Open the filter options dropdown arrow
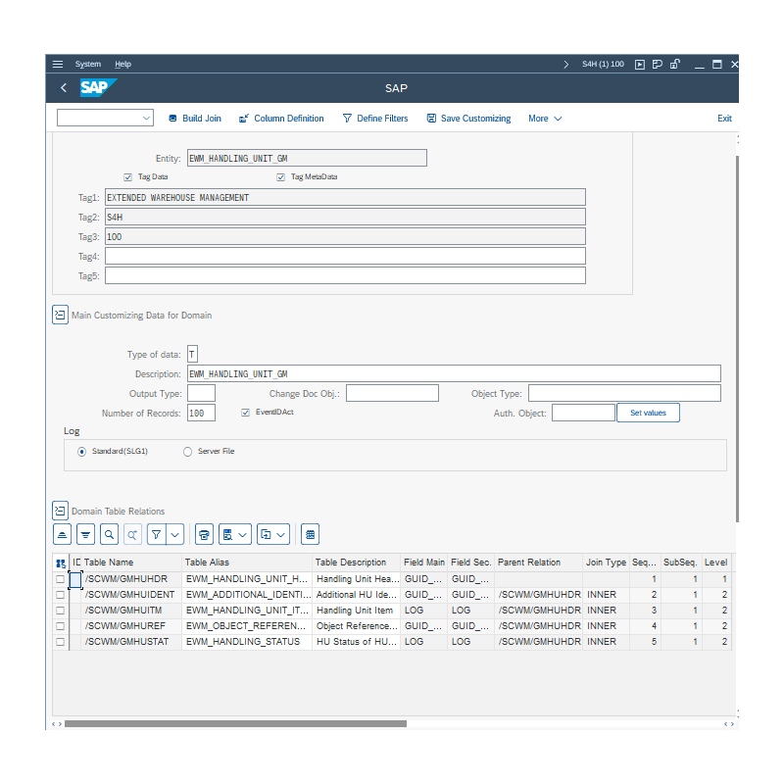 point(175,534)
